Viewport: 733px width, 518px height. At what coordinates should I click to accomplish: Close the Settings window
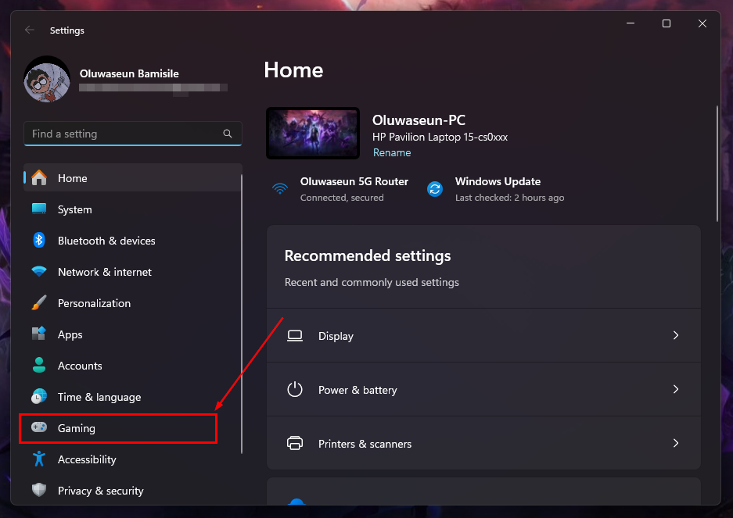coord(702,23)
